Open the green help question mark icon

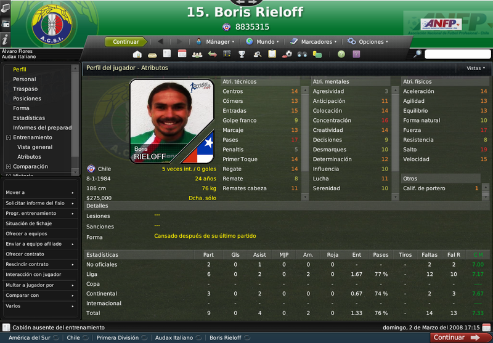[341, 54]
